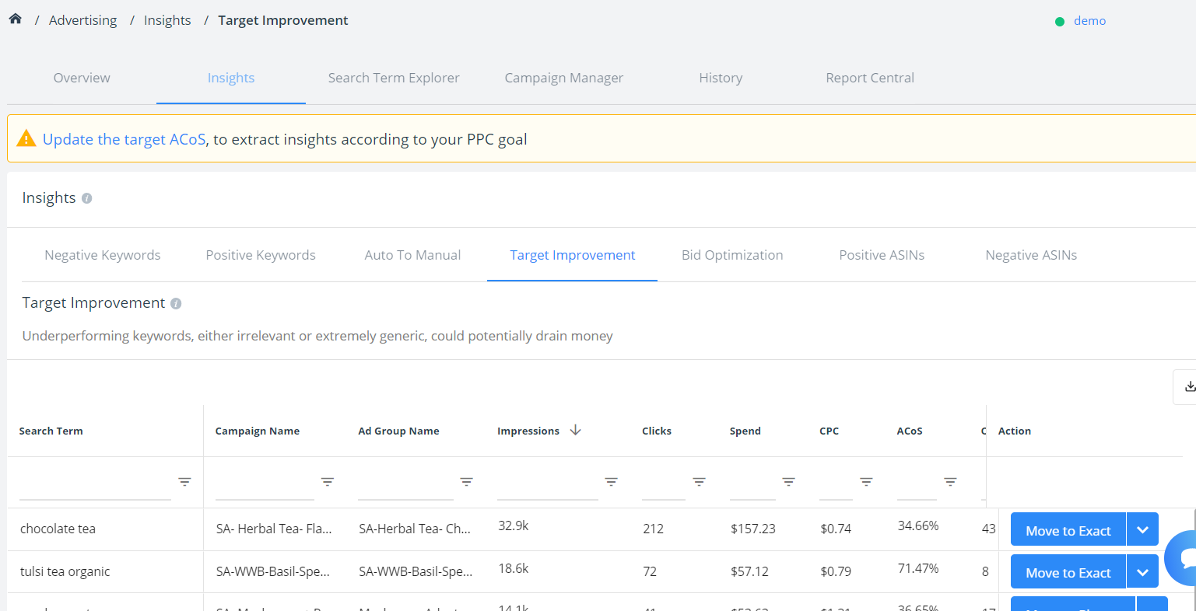Open the Search Term column filter icon
This screenshot has width=1196, height=611.
click(184, 482)
